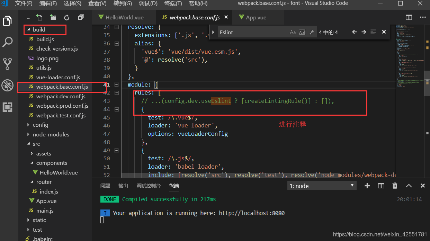Collapse the build folder

point(29,30)
